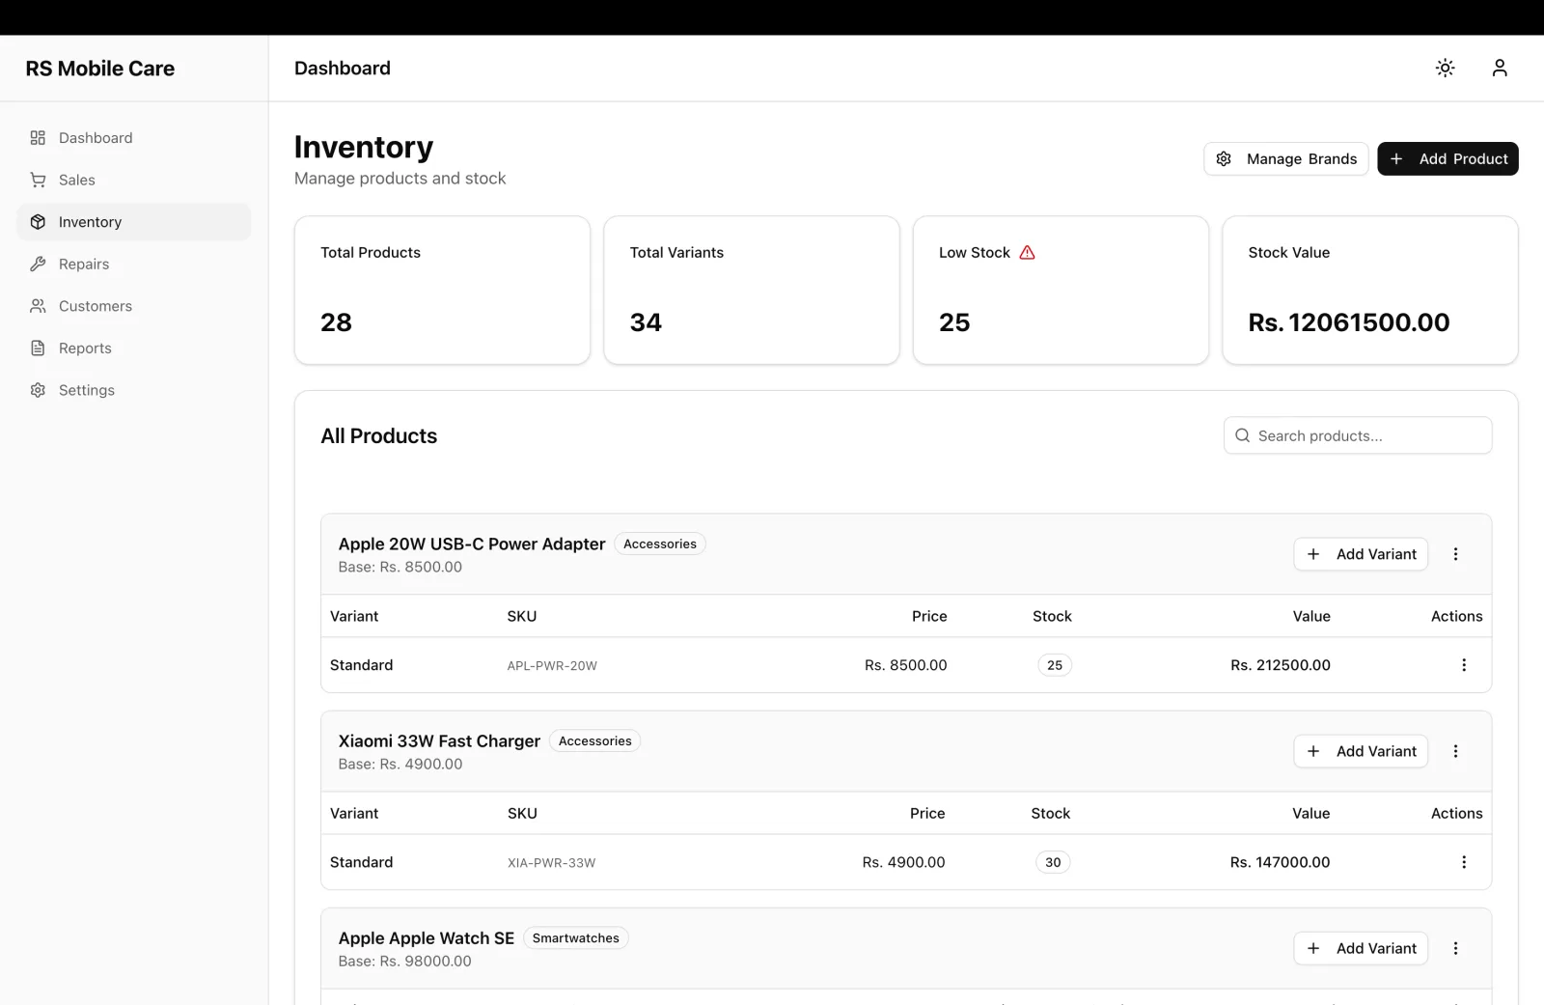Click the Total Variants count 34
The height and width of the screenshot is (1005, 1544).
(646, 322)
